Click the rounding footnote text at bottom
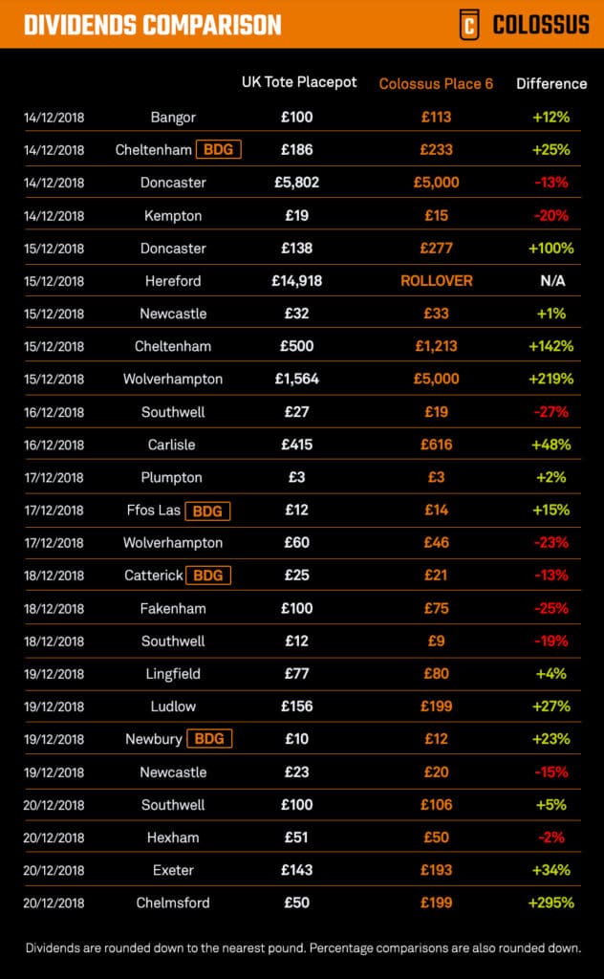Image resolution: width=604 pixels, height=979 pixels. coord(302,946)
